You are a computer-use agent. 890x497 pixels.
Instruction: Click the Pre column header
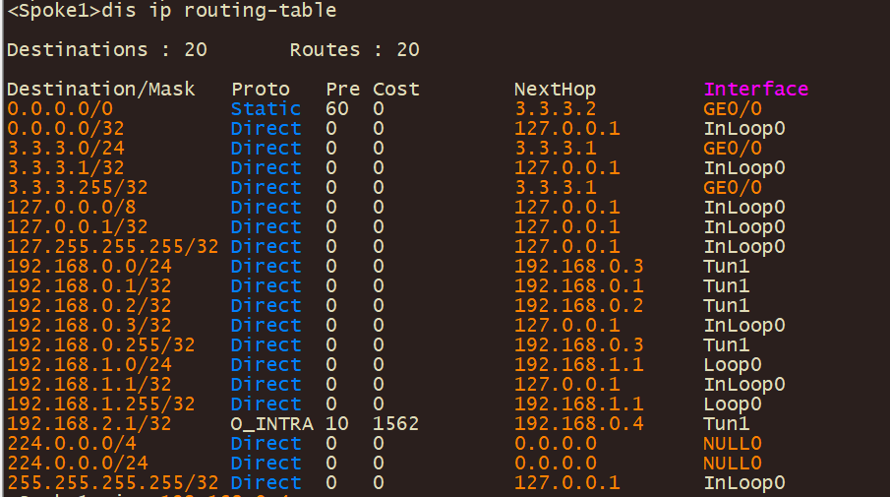pos(343,90)
